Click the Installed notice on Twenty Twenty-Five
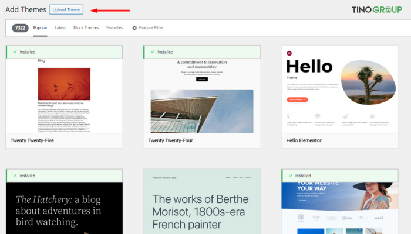This screenshot has height=234, width=411. click(64, 52)
